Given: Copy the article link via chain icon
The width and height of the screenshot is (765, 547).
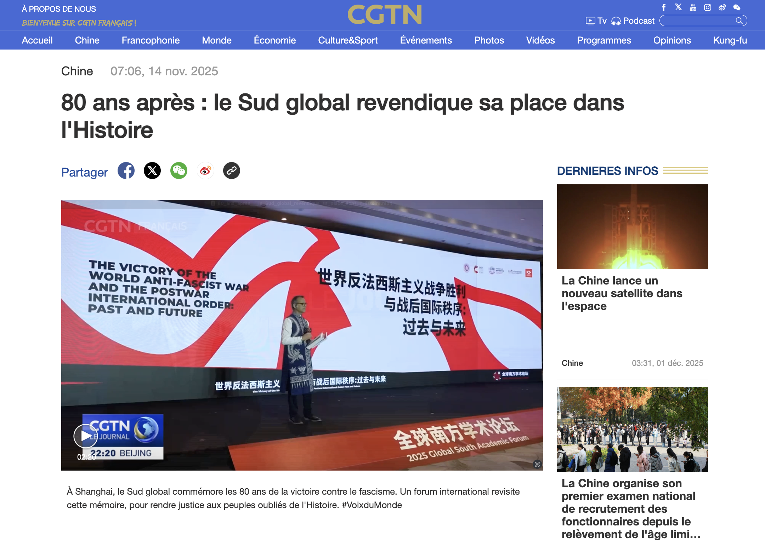Looking at the screenshot, I should pyautogui.click(x=231, y=171).
